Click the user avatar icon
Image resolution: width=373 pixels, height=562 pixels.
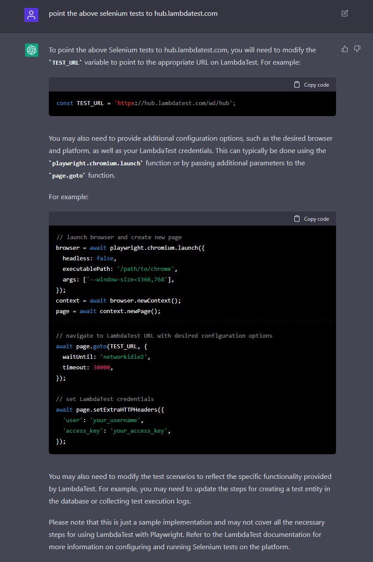[x=31, y=15]
